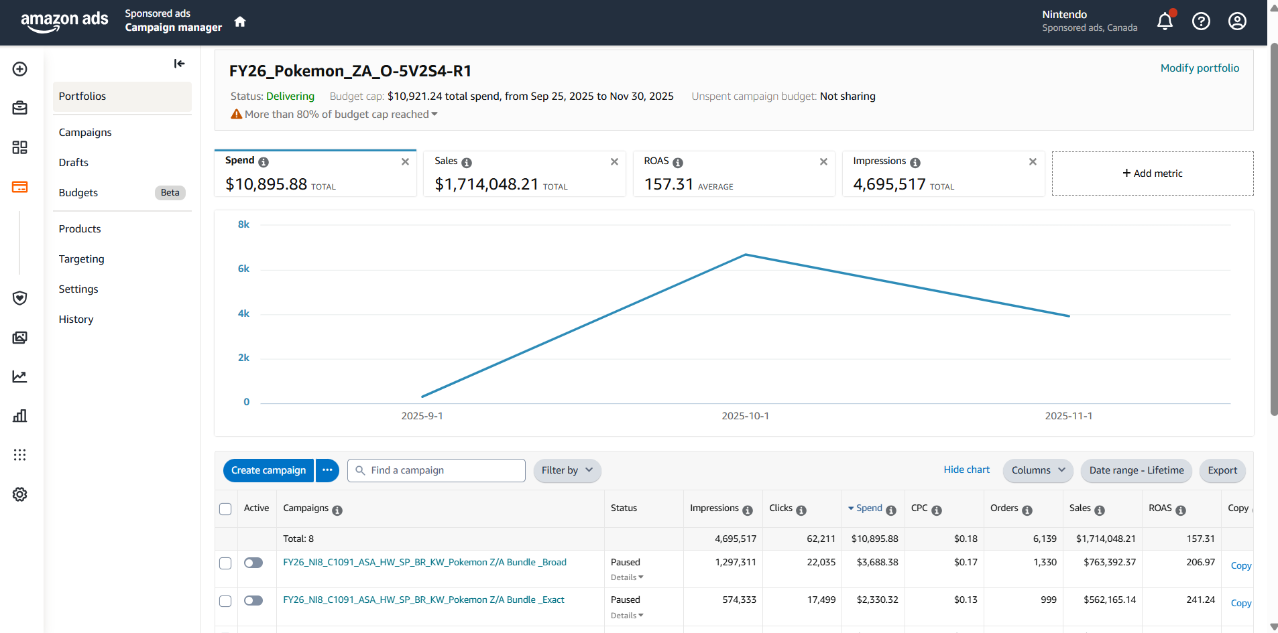Image resolution: width=1278 pixels, height=633 pixels.
Task: Expand the budget cap warning details
Action: coord(434,115)
